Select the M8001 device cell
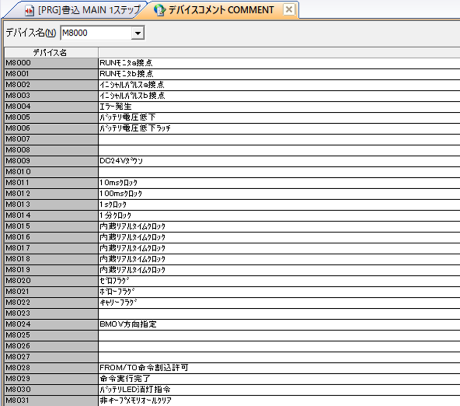 pos(51,74)
